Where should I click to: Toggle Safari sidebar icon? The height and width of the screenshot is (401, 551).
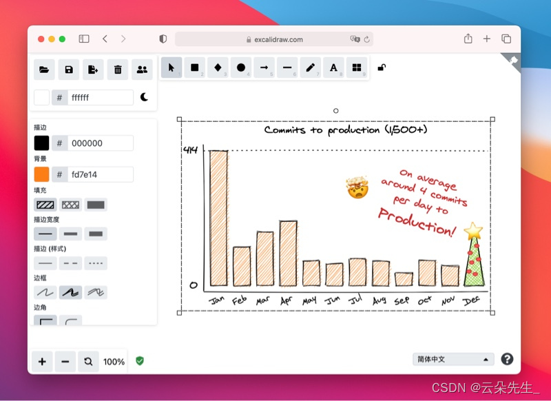point(84,39)
